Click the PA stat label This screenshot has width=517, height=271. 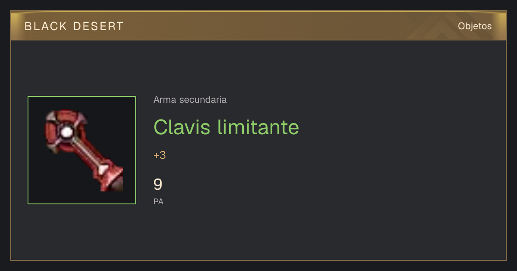(159, 201)
